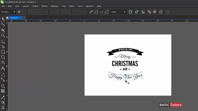Select the Envelope tool in toolbox
This screenshot has width=198, height=111.
[x=3, y=86]
